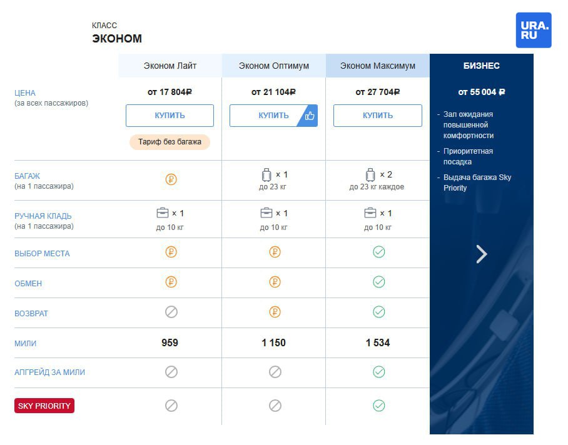Click hand luggage briefcase icon for Эконом Максимум
This screenshot has height=445, width=568.
(x=370, y=212)
